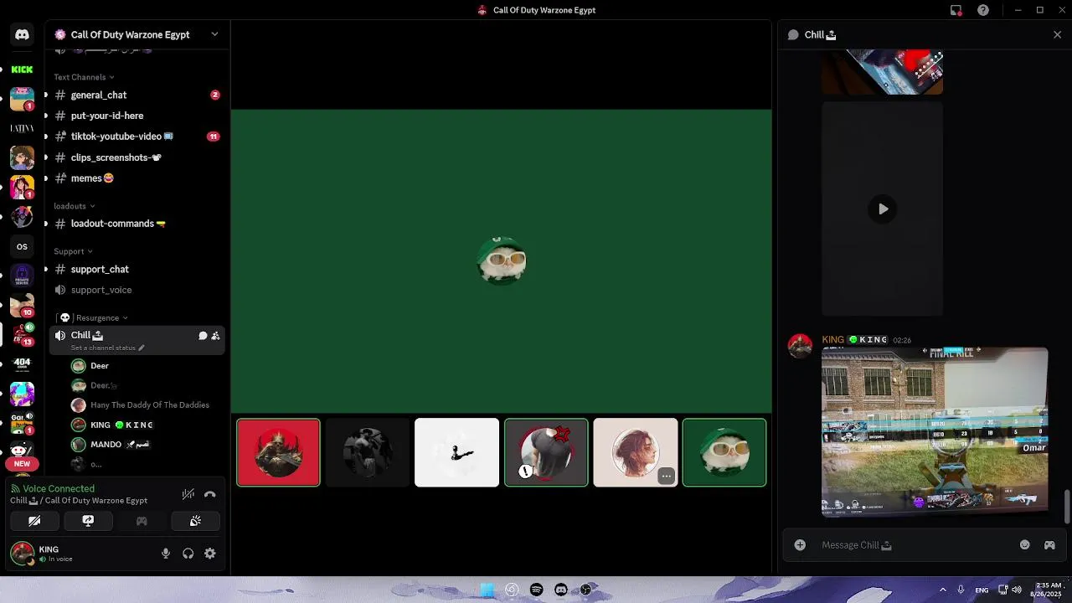The image size is (1072, 603).
Task: Open attachment plus button in message box
Action: click(800, 545)
